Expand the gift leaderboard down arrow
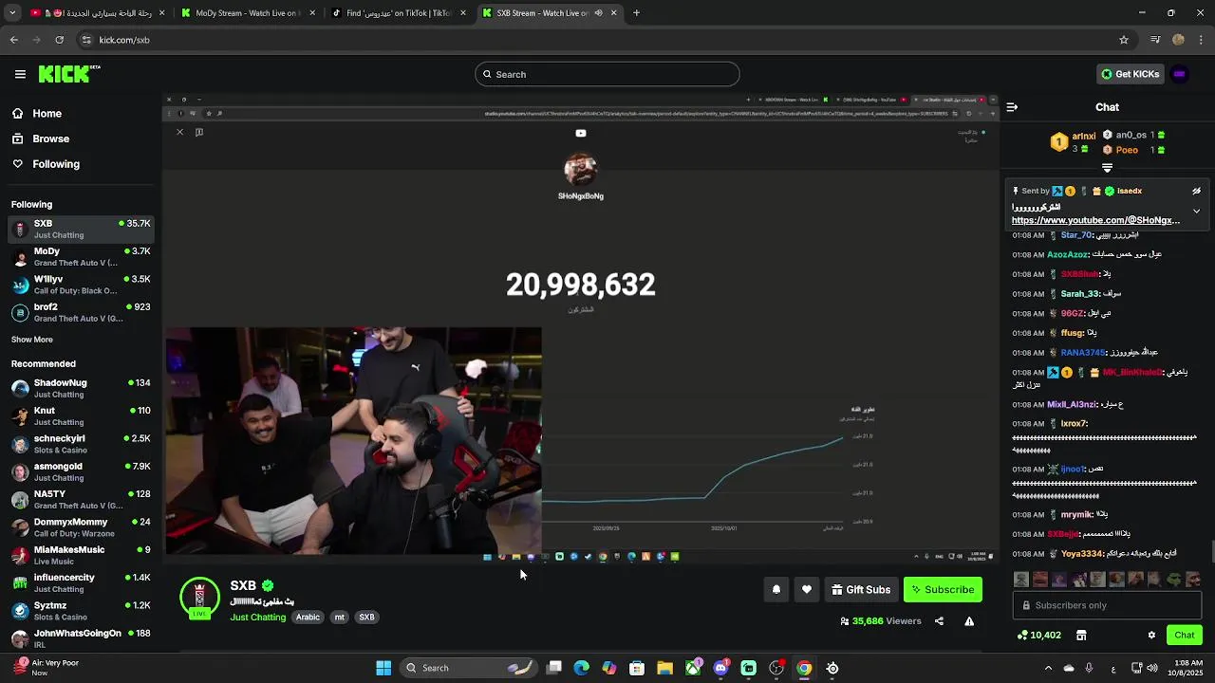 click(x=1107, y=168)
